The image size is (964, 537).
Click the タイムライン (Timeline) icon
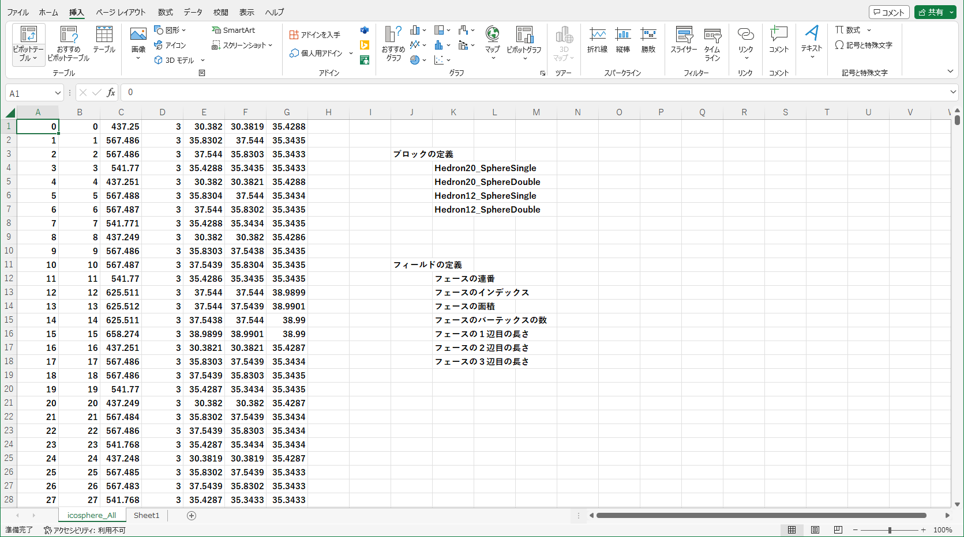[712, 34]
